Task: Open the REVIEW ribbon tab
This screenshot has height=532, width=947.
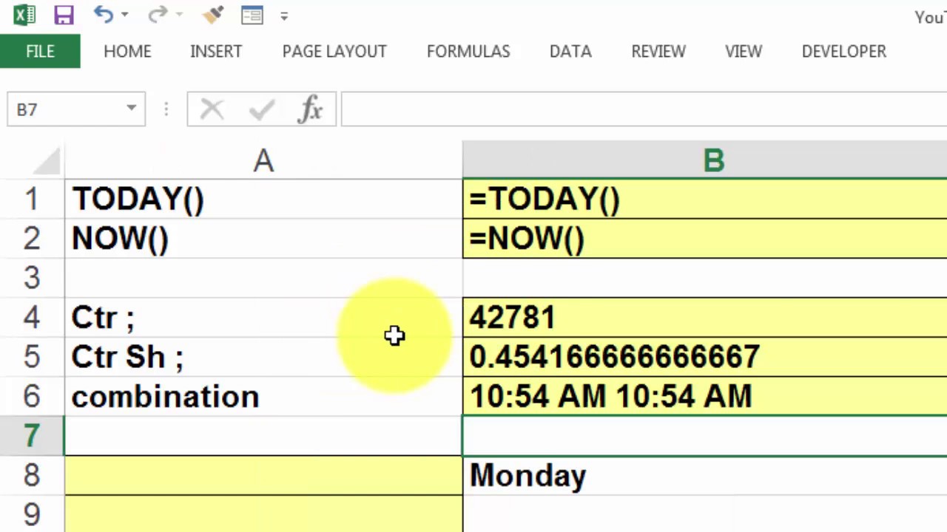Action: click(658, 52)
